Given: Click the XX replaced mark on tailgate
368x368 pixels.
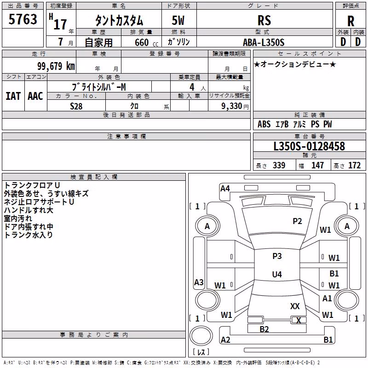Looking at the screenshot, I should pyautogui.click(x=295, y=306).
